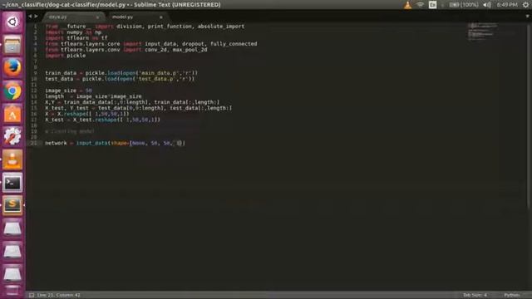Place cursor on the 'import pickle' line

(66, 56)
